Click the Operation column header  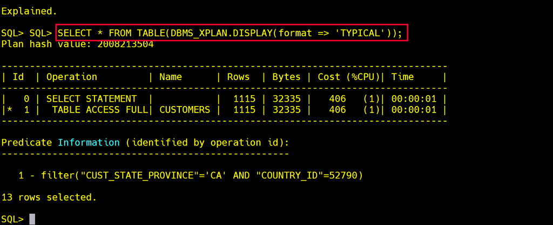point(72,77)
